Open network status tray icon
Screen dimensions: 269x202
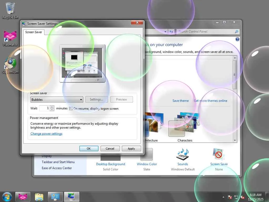click(x=236, y=197)
